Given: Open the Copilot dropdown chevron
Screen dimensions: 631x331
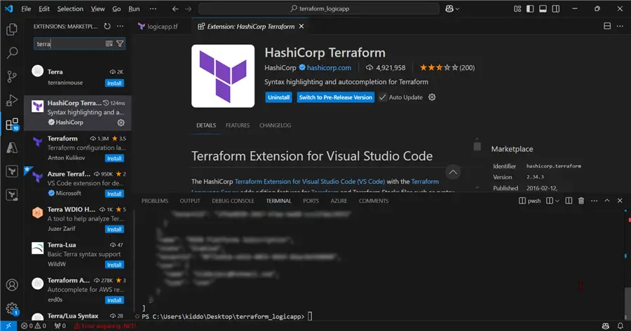Looking at the screenshot, I should [457, 9].
